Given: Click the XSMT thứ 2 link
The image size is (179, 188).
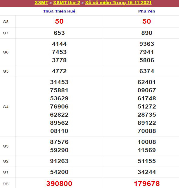Looking at the screenshot, I should (66, 3).
